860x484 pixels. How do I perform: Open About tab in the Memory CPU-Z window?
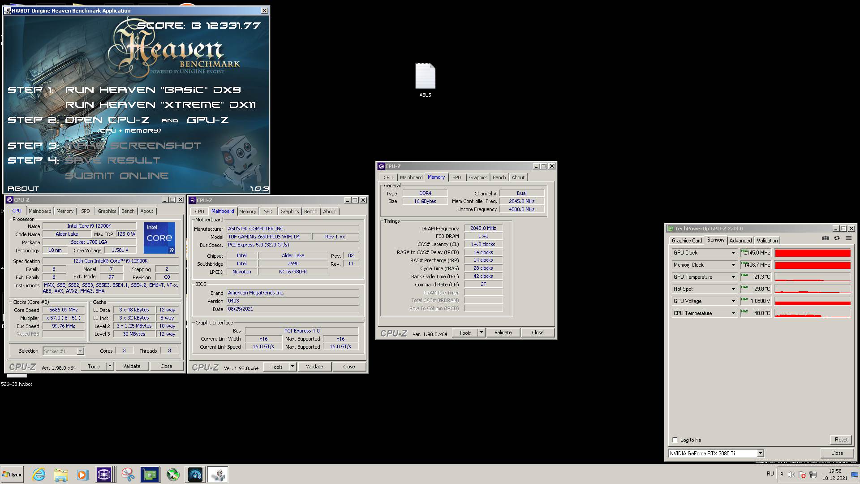(518, 177)
